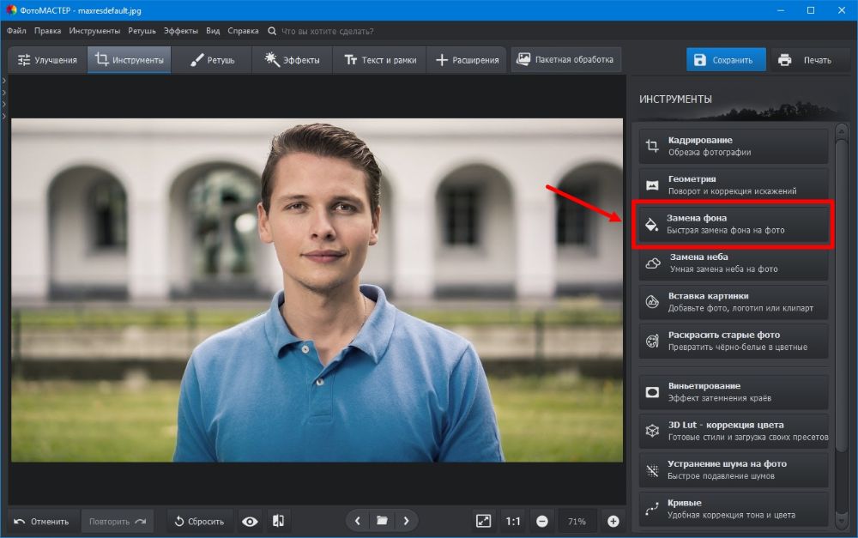The image size is (858, 538).
Task: Toggle the before/after comparison view
Action: [278, 521]
